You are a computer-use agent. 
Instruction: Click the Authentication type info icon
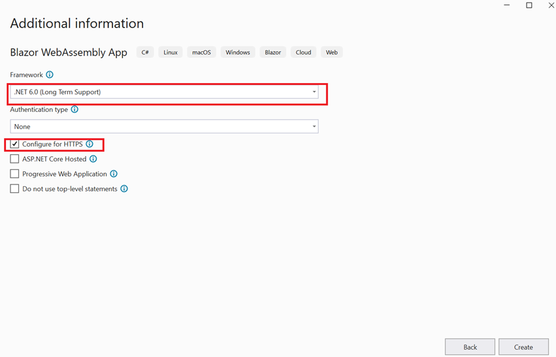click(75, 109)
